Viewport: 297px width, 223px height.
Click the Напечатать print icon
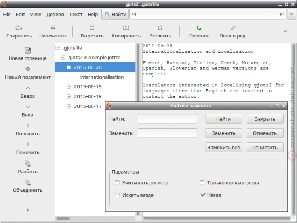coord(53,28)
